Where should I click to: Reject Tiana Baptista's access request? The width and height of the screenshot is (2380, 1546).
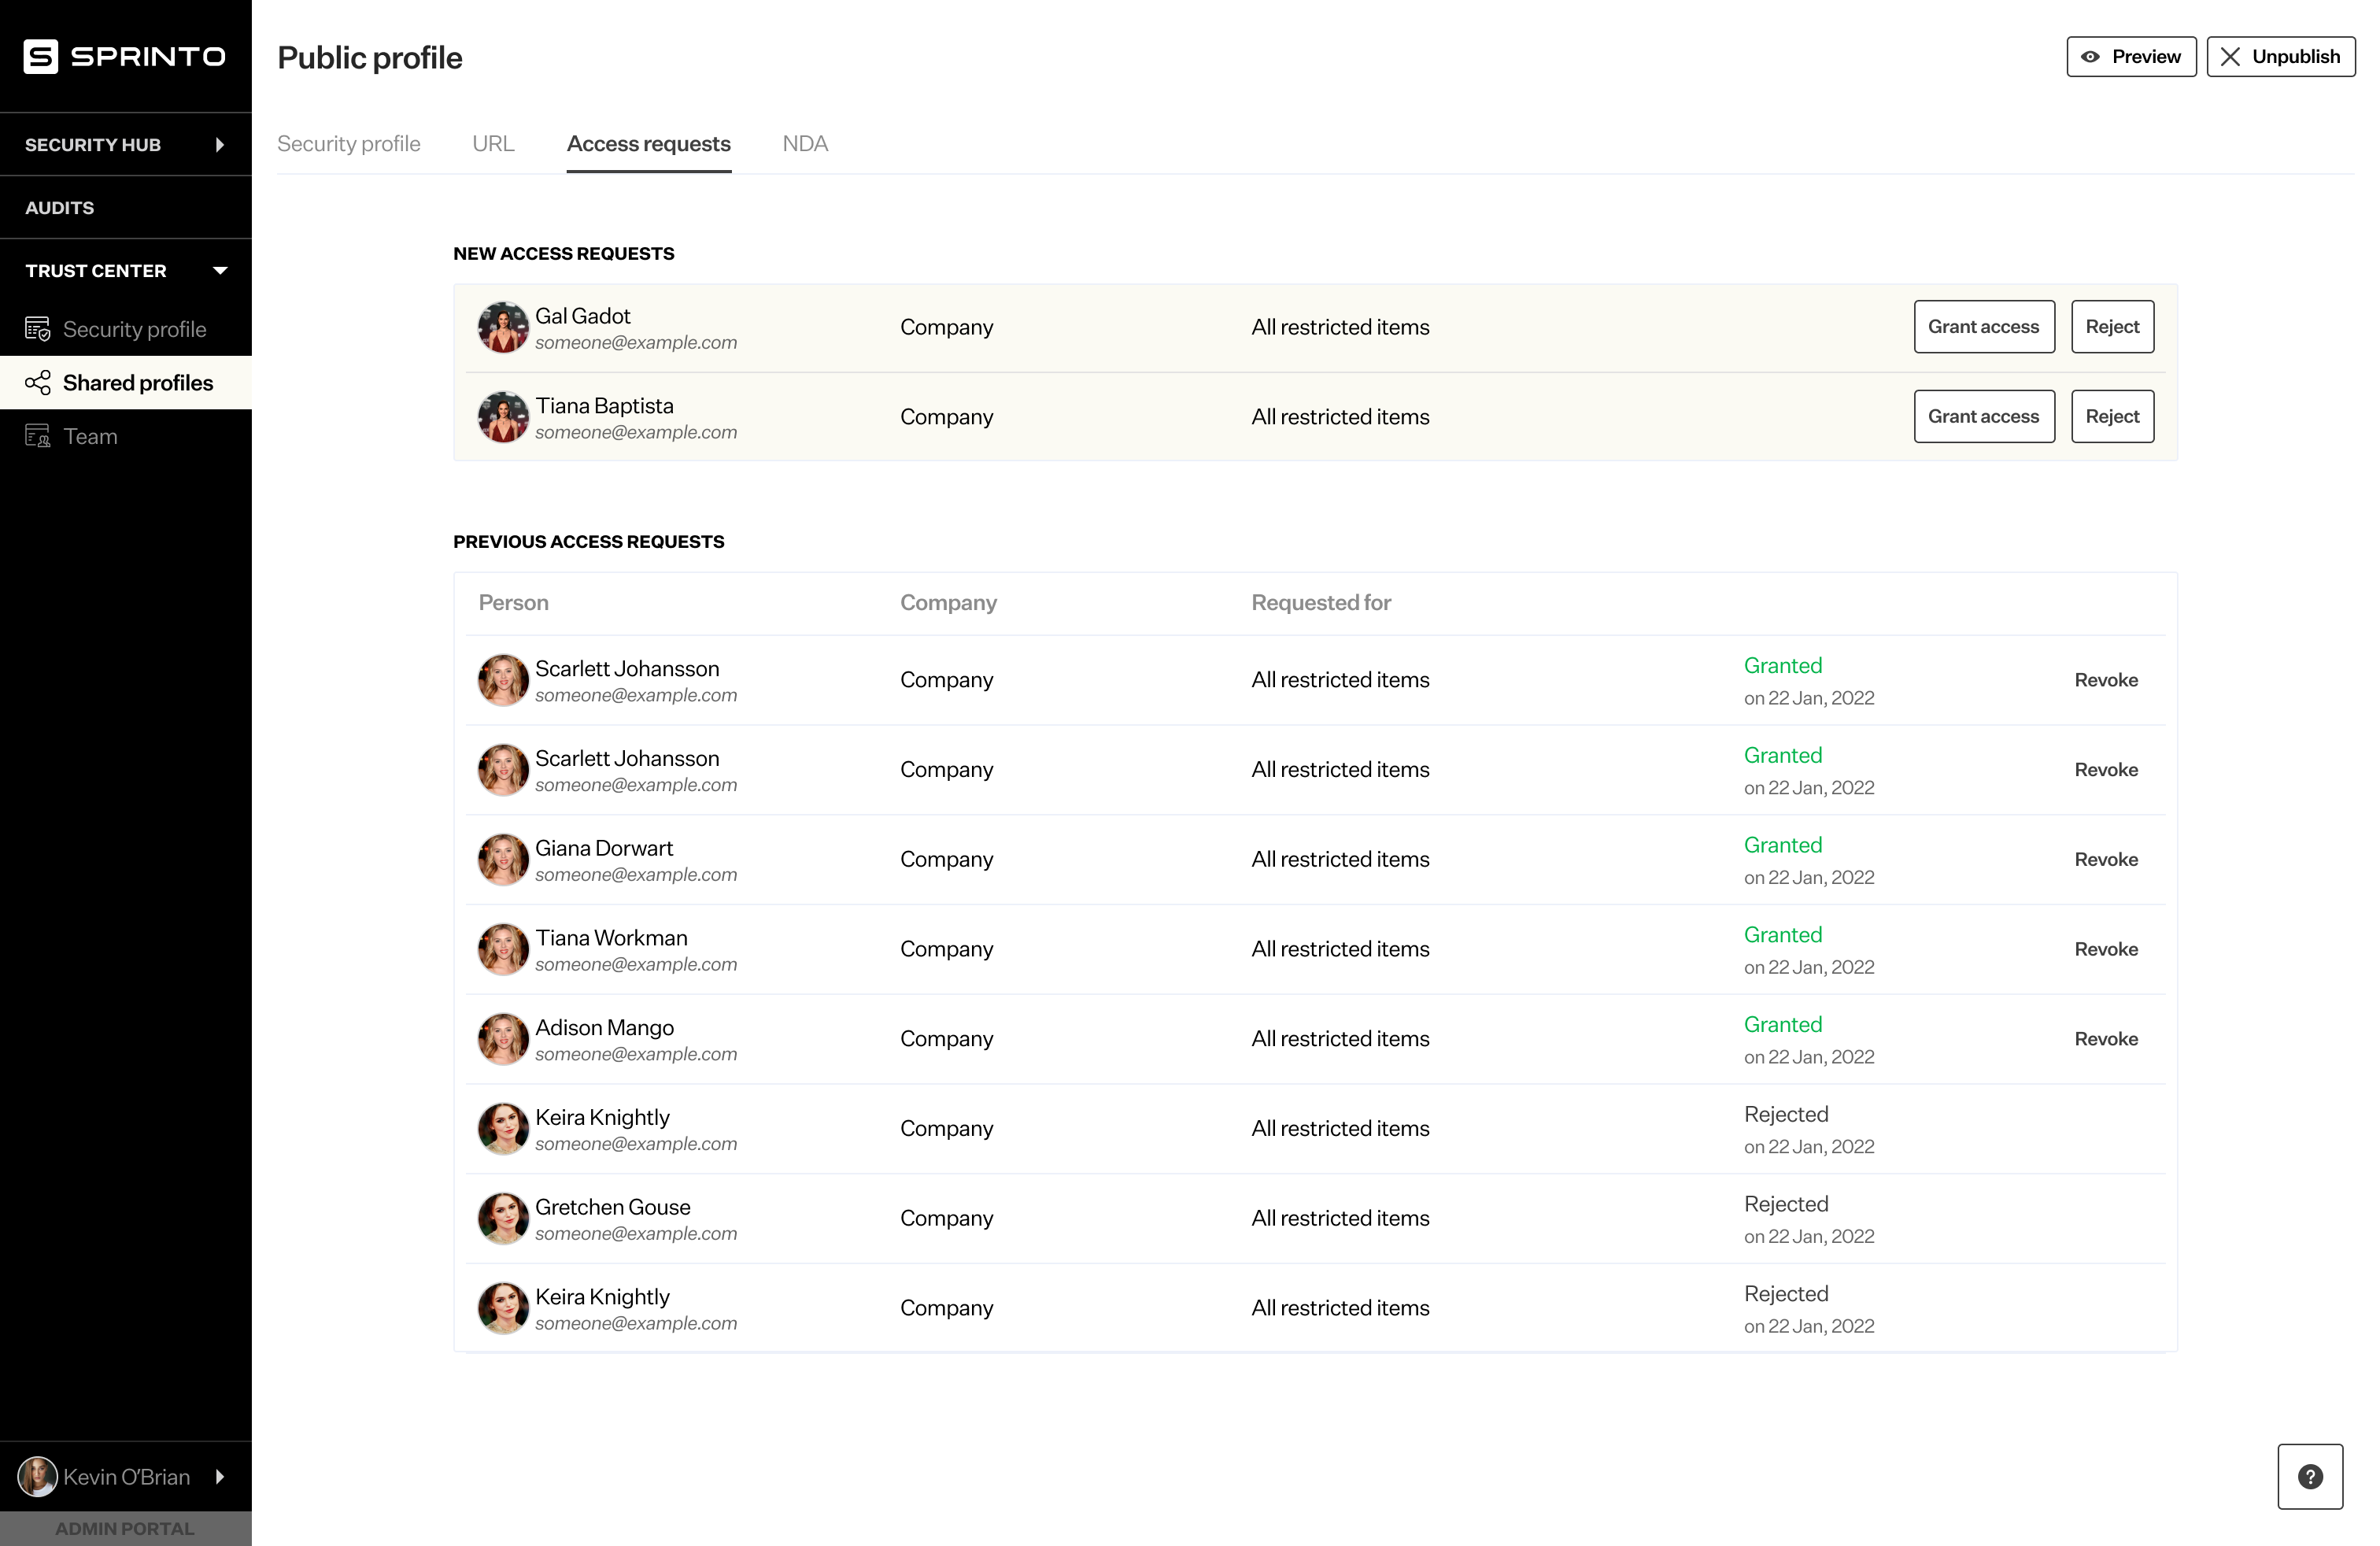2112,416
